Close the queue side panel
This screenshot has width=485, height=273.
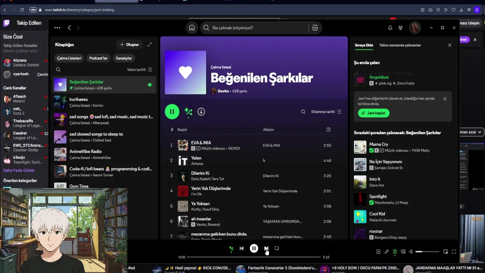point(450,45)
